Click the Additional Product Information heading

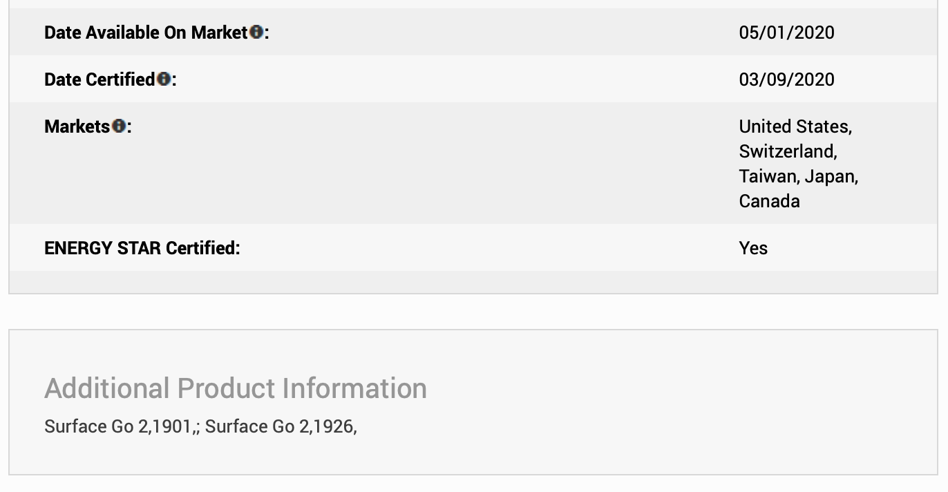pos(236,388)
